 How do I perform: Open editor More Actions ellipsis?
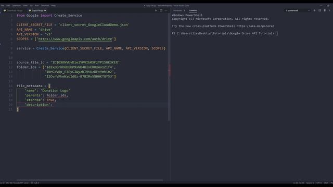click(x=166, y=10)
